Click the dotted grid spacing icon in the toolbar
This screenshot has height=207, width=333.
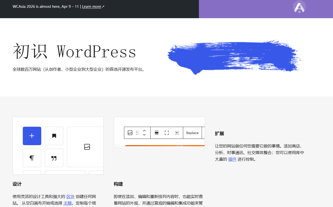pyautogui.click(x=177, y=133)
